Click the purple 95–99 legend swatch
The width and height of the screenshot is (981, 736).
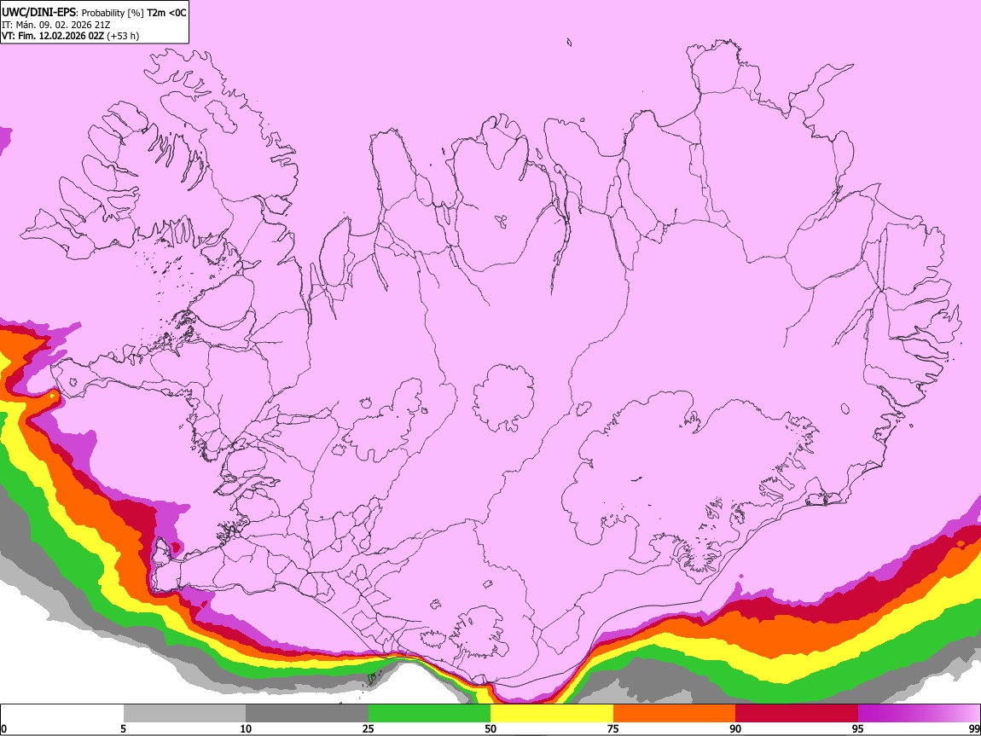pos(919,713)
